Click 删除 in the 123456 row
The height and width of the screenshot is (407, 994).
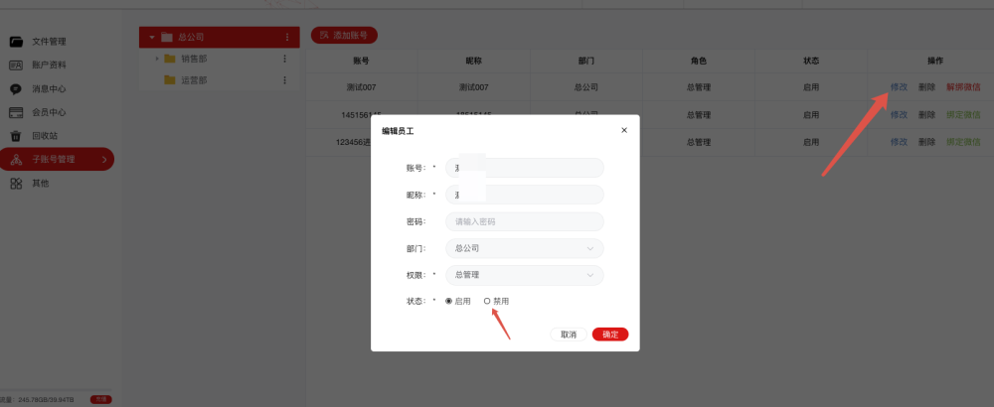(926, 142)
